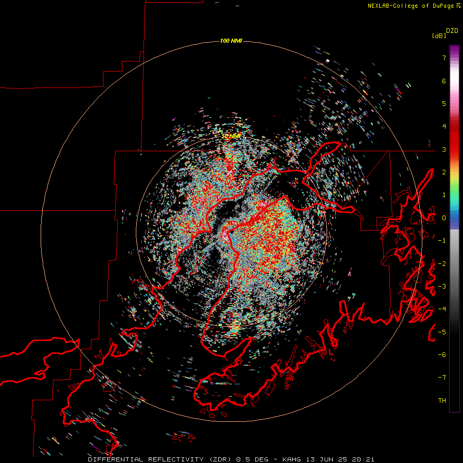The height and width of the screenshot is (463, 463).
Task: Click the Differential Reflectivity KAHG caption text
Action: click(x=231, y=459)
